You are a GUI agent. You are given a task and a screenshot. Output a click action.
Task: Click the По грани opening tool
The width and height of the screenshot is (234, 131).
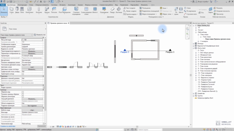[x=176, y=11]
